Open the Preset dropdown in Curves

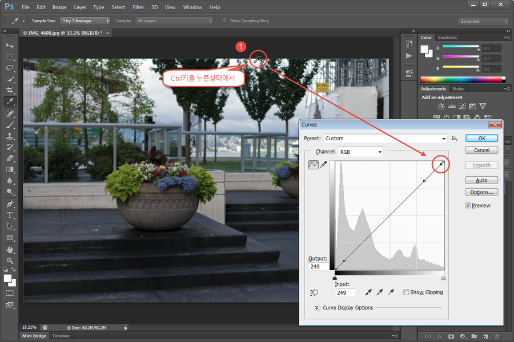point(385,139)
